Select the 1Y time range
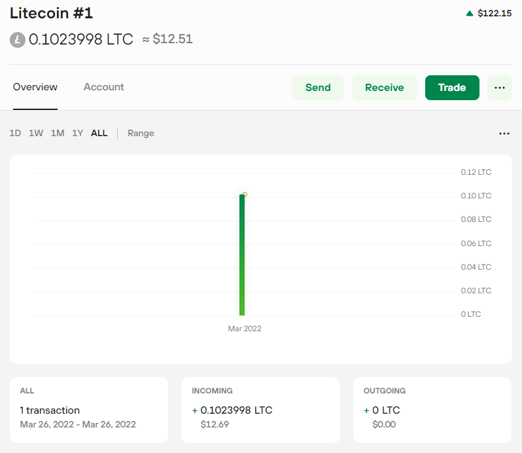The height and width of the screenshot is (453, 522). [78, 134]
